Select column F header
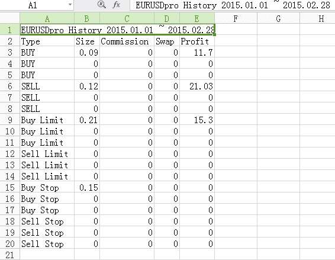The width and height of the screenshot is (335, 260). click(x=236, y=18)
